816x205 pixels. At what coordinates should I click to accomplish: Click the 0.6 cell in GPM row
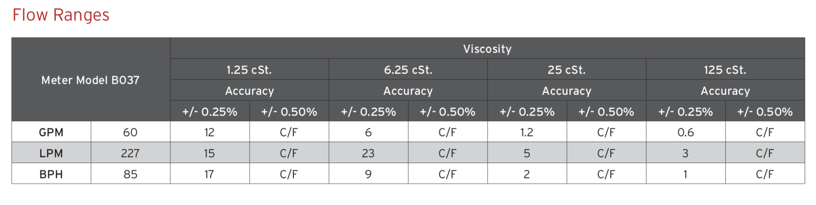point(685,132)
